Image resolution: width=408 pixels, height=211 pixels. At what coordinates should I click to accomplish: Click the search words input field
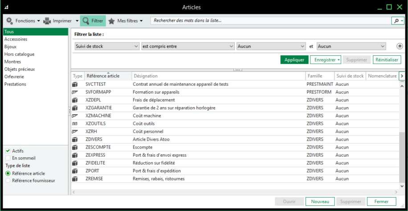click(x=270, y=21)
